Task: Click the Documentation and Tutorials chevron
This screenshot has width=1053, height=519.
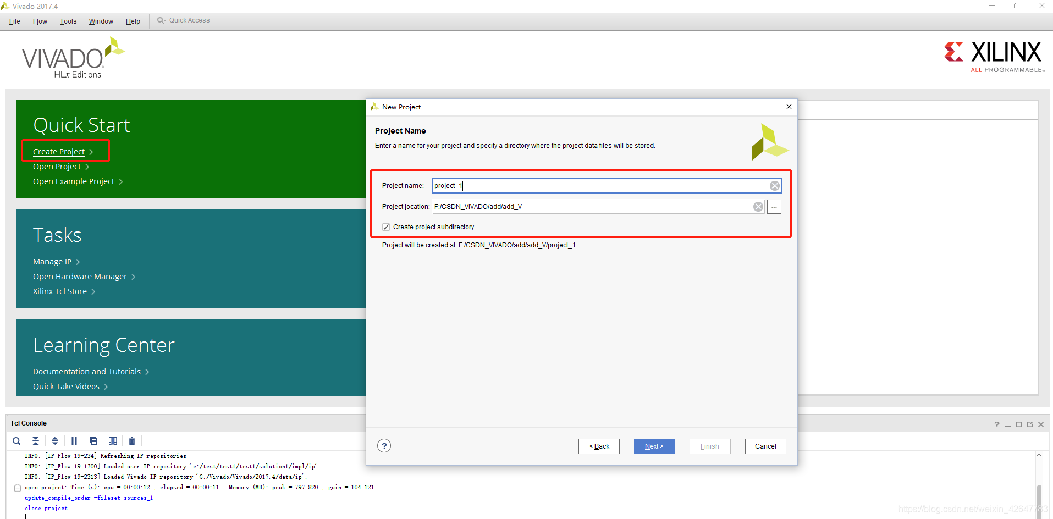Action: [x=147, y=372]
